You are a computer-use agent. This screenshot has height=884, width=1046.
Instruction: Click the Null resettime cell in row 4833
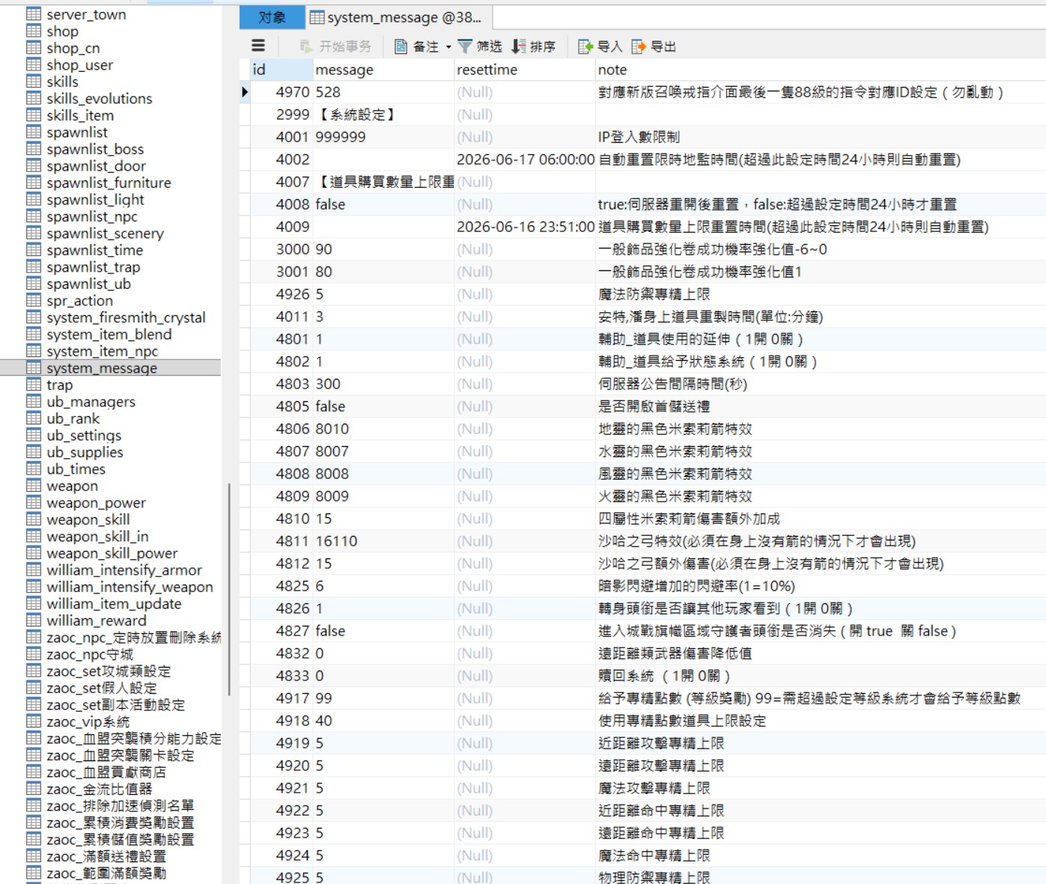(525, 676)
